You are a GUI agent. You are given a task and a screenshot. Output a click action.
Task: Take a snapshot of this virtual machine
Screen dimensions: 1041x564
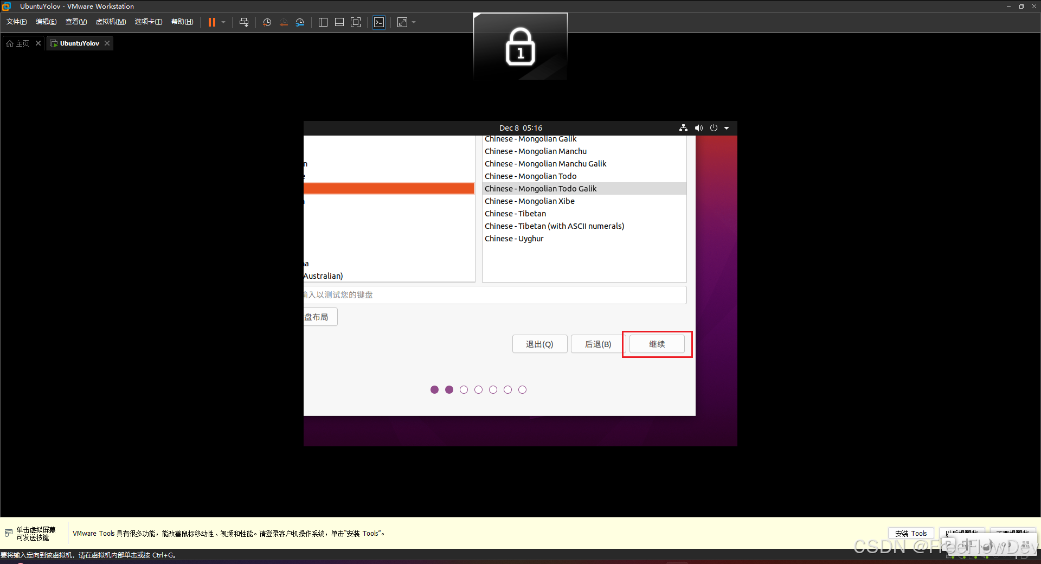(x=267, y=22)
